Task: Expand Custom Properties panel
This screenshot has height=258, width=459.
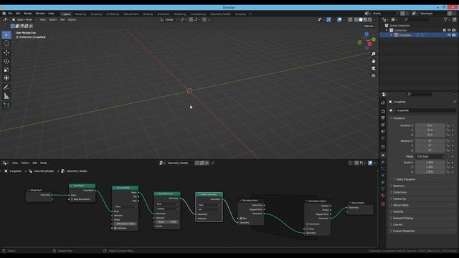Action: point(403,231)
